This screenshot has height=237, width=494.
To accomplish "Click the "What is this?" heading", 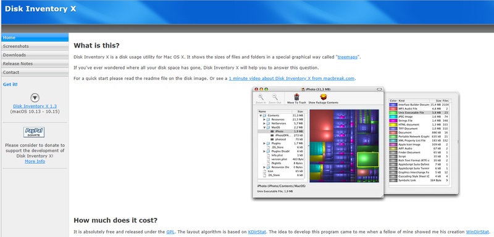I will [97, 46].
